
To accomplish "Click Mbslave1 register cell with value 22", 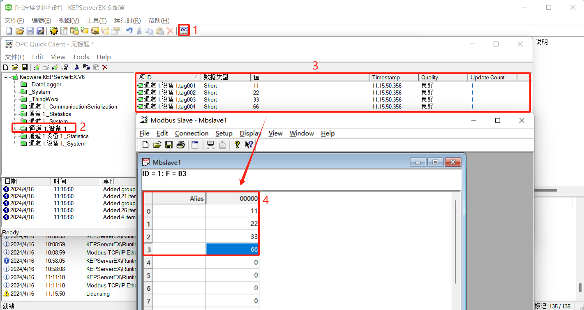I will (x=233, y=224).
